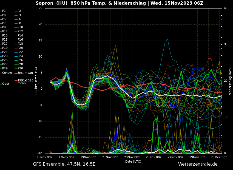Select the Niederschlag (mm) axis label
The height and width of the screenshot is (170, 233).
[230, 81]
